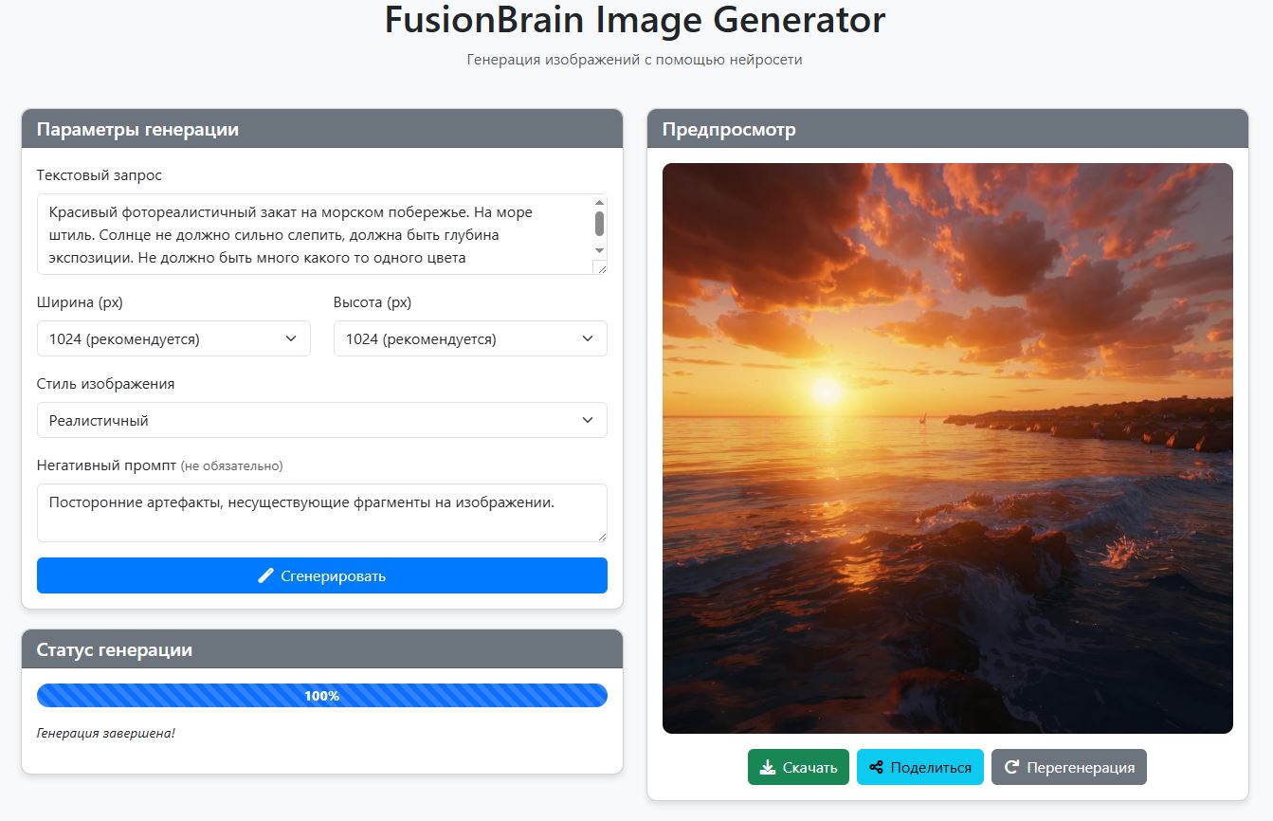Open the Стиль изображения dropdown showing Реалистичный
The width and height of the screenshot is (1273, 821).
pos(321,420)
